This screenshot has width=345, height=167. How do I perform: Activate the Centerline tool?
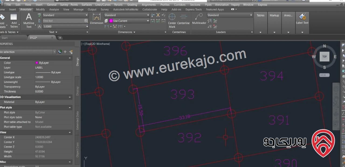[184, 19]
